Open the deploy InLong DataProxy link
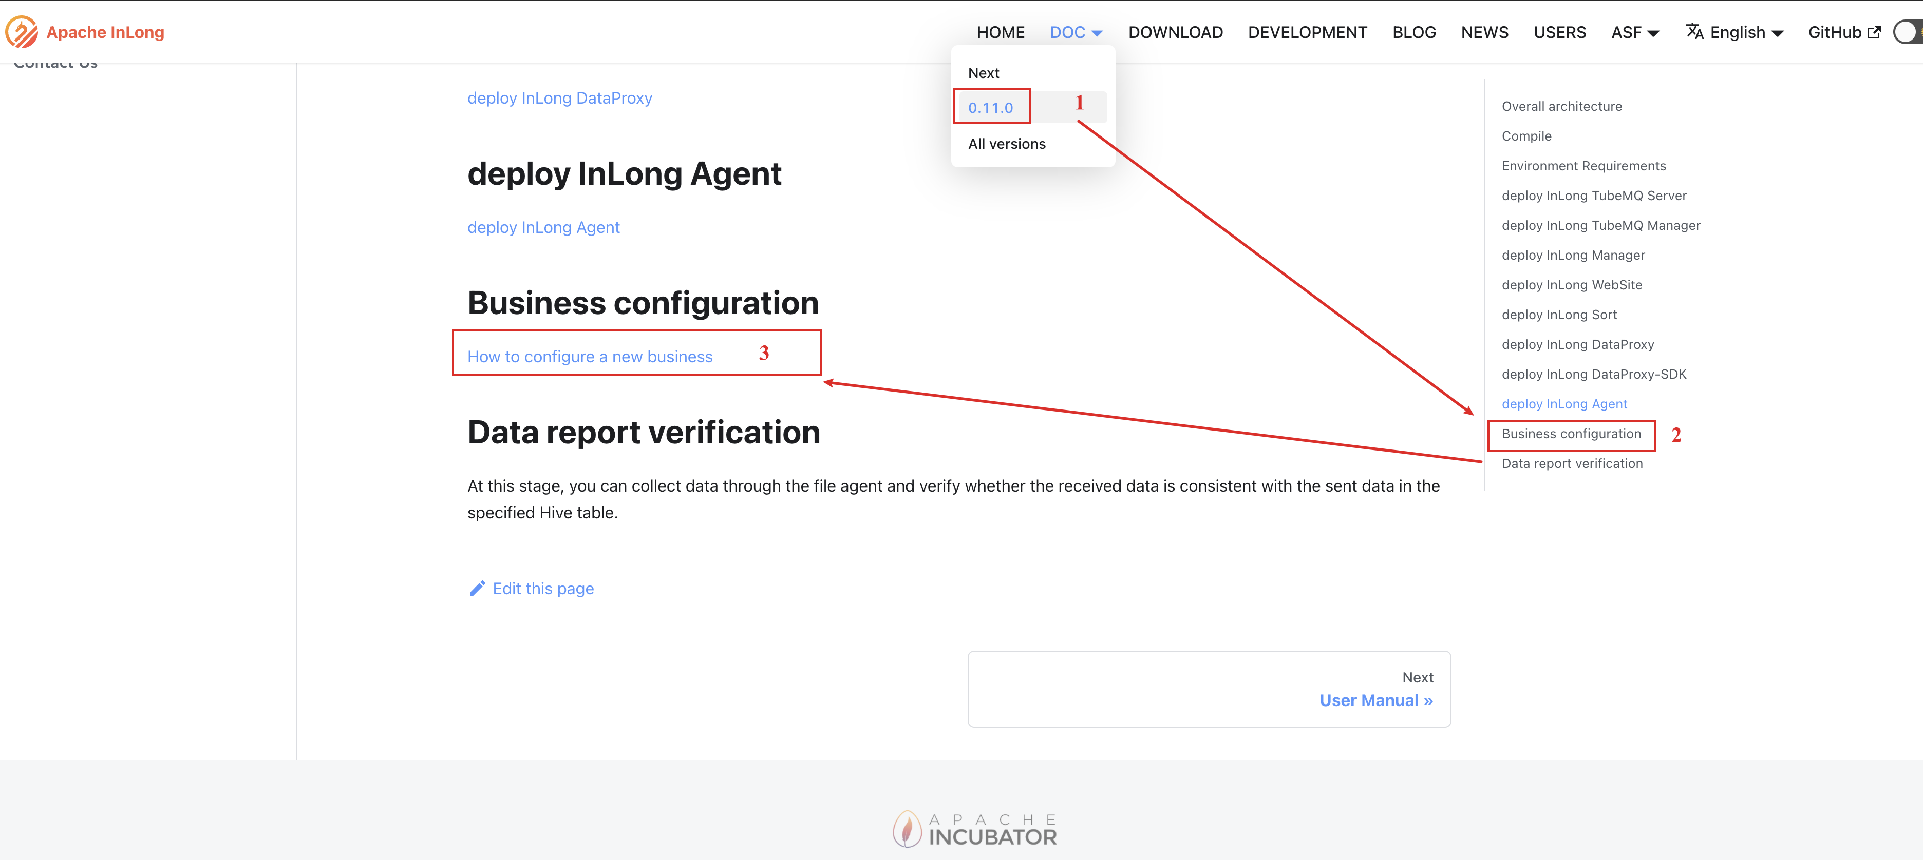Screen dimensions: 1923x860 [559, 97]
